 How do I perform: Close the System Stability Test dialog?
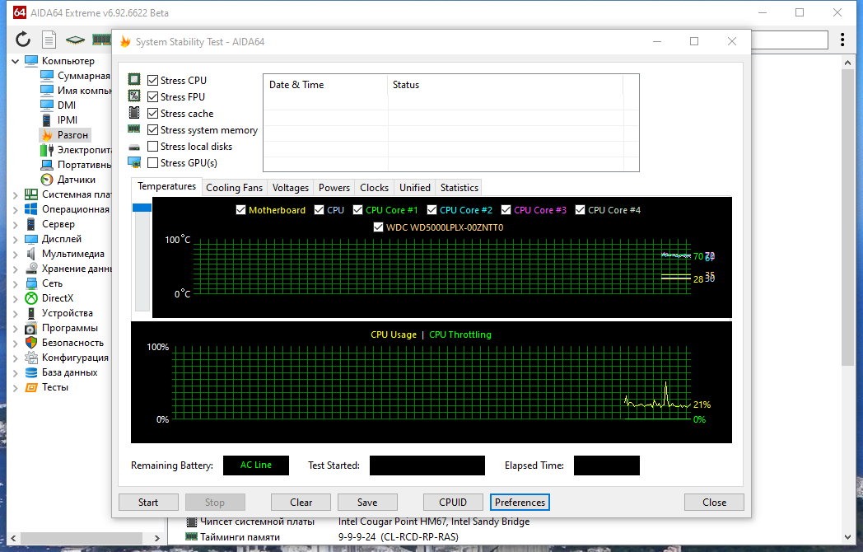click(715, 503)
